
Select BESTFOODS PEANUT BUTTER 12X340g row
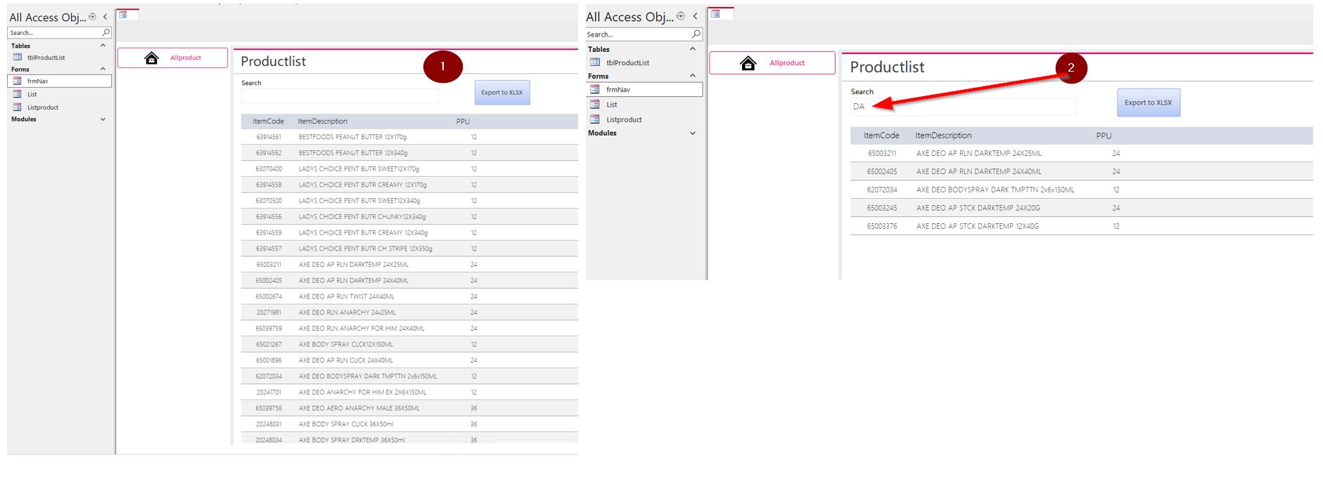click(409, 152)
